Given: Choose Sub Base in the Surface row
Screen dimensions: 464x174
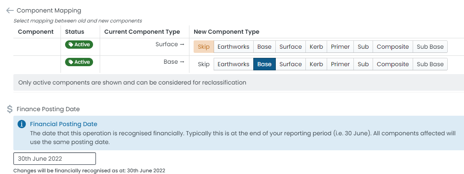Looking at the screenshot, I should pos(430,47).
